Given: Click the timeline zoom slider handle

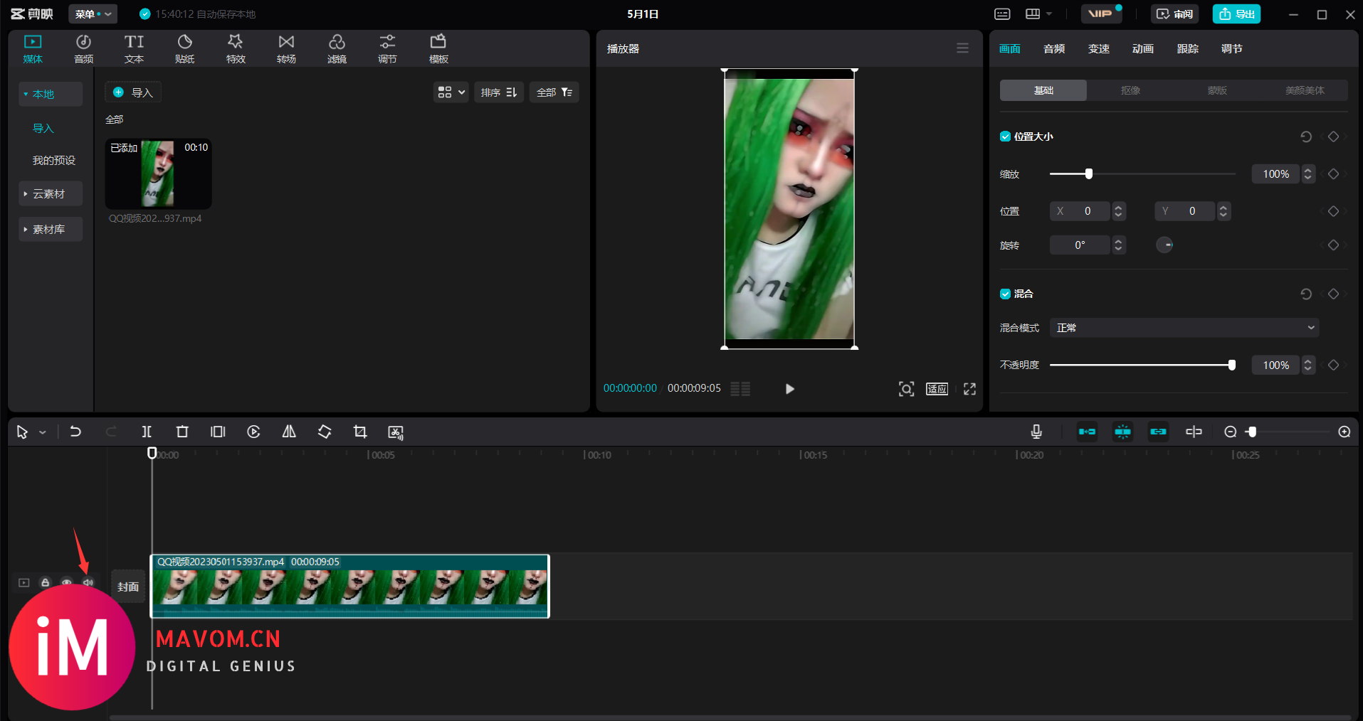Looking at the screenshot, I should point(1252,432).
